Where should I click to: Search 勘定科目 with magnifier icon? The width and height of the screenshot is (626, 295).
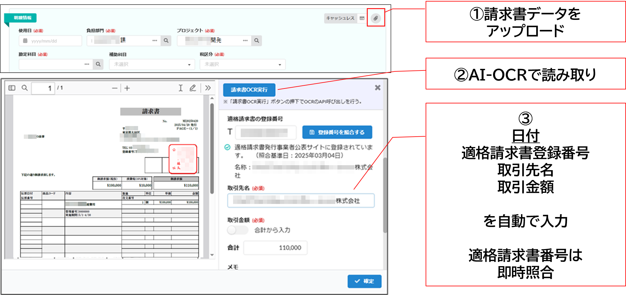(98, 64)
